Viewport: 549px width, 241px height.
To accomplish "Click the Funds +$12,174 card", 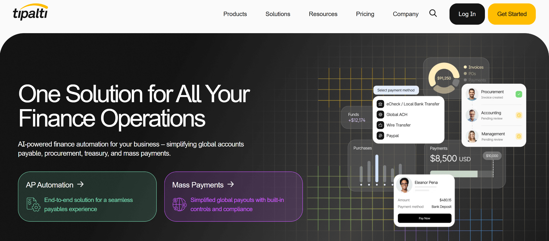I will [357, 117].
